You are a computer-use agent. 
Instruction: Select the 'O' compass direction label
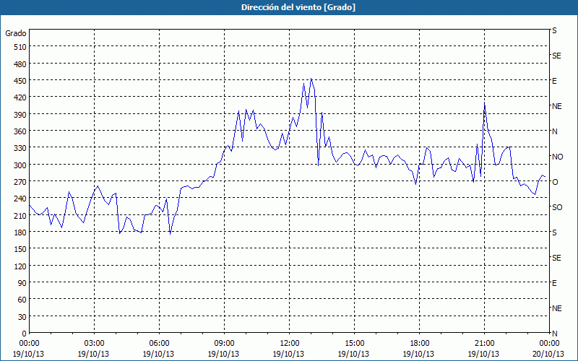tap(555, 182)
